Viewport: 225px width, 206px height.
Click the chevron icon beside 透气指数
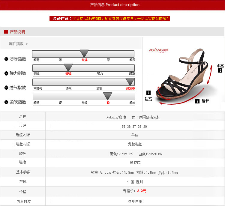6,88
